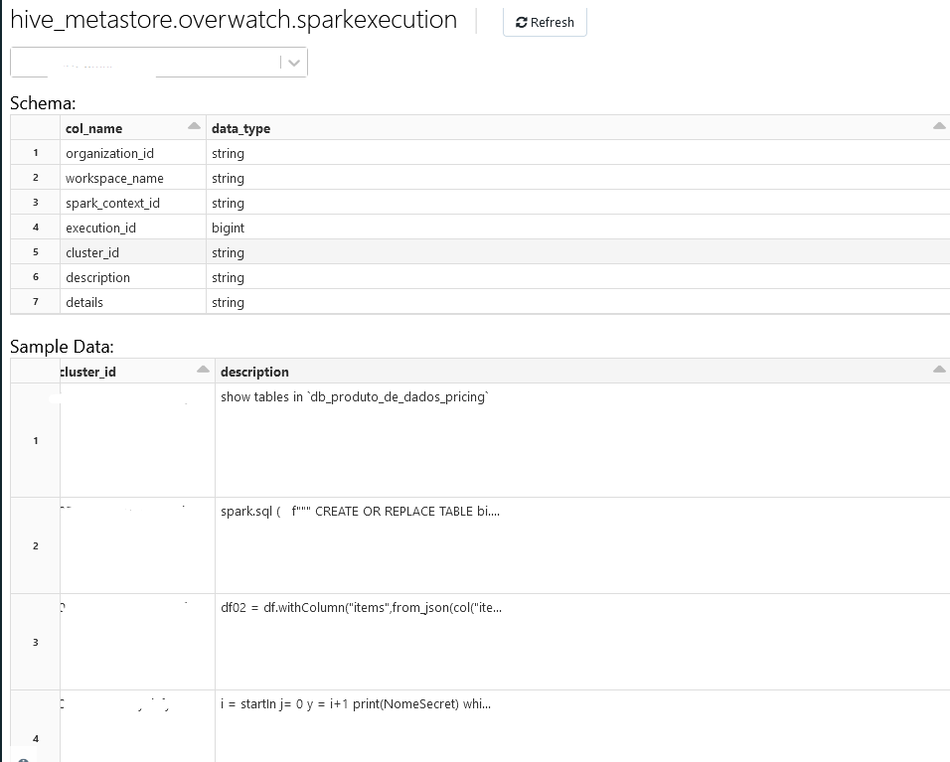
Task: Select the details schema row
Action: tap(84, 302)
